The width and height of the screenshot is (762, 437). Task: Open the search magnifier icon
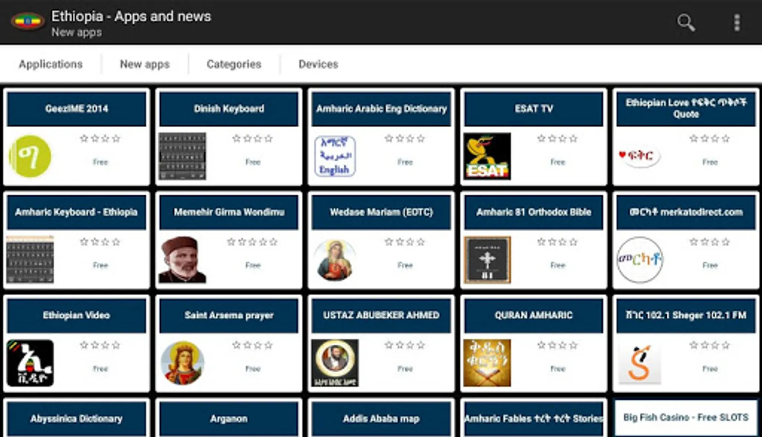click(x=686, y=22)
